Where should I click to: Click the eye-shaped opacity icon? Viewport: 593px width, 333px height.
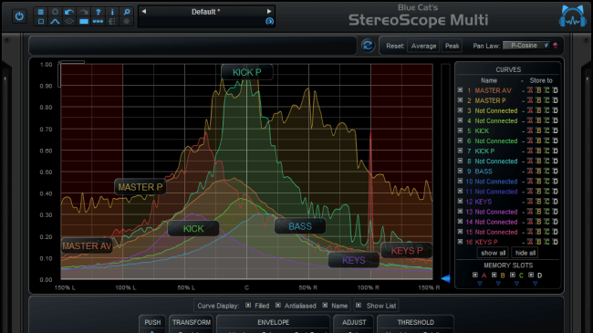[x=69, y=22]
